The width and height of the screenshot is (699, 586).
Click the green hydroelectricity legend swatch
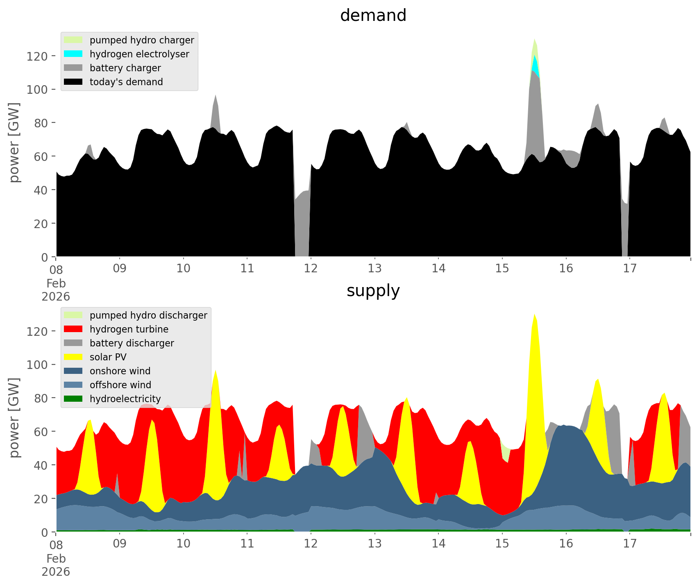pos(73,399)
